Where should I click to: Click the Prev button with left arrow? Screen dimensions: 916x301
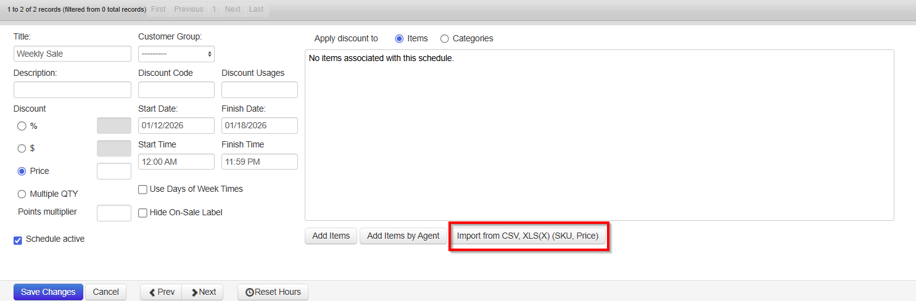pos(161,292)
